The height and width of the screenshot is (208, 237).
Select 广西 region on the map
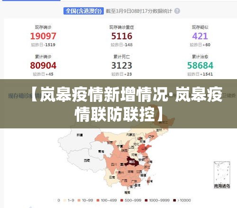(x=124, y=181)
